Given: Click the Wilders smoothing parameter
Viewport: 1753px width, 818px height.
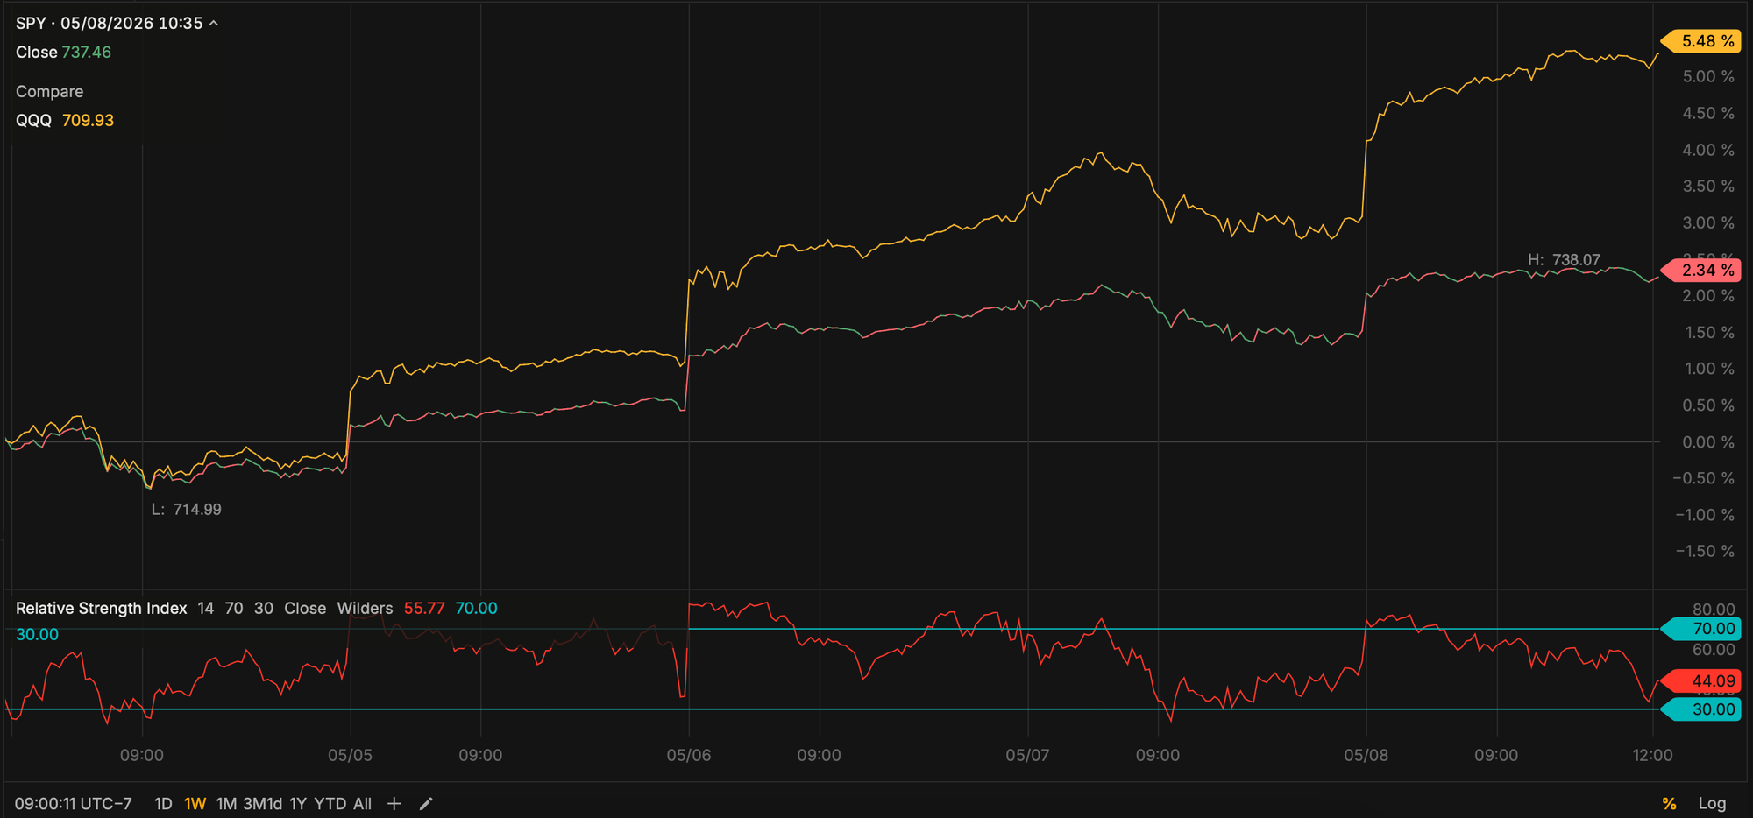Looking at the screenshot, I should pos(365,608).
